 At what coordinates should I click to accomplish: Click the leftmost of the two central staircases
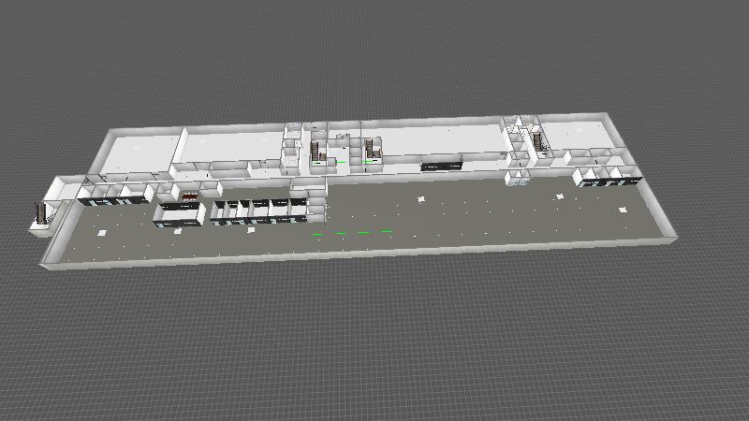click(316, 150)
